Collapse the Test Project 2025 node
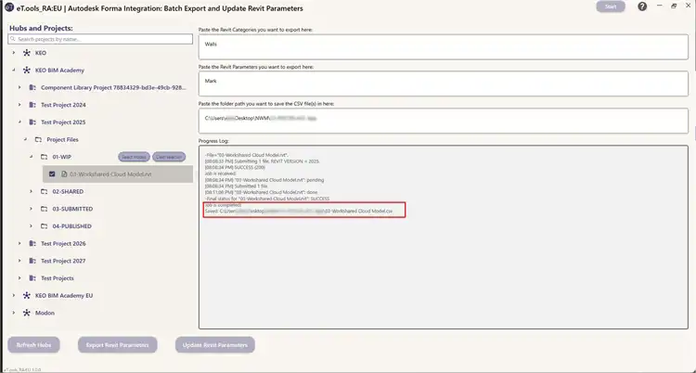The height and width of the screenshot is (373, 696). coord(19,122)
